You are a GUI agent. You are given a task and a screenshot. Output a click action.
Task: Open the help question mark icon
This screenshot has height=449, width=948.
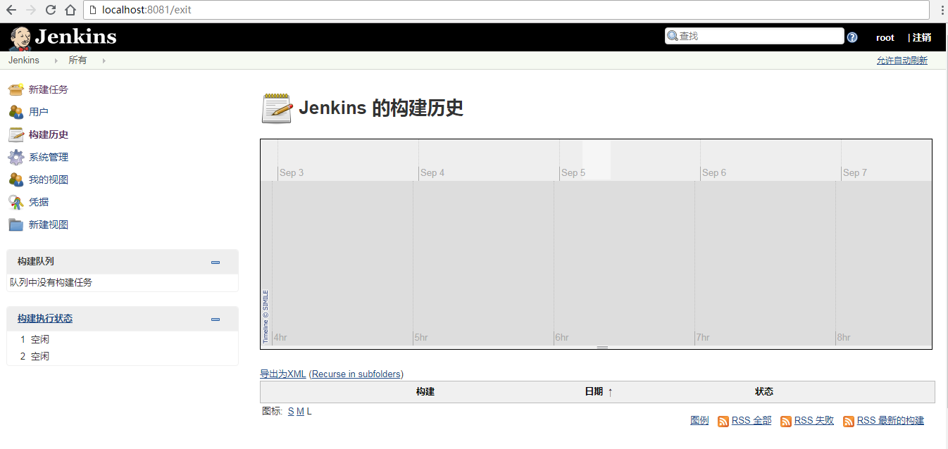click(852, 37)
